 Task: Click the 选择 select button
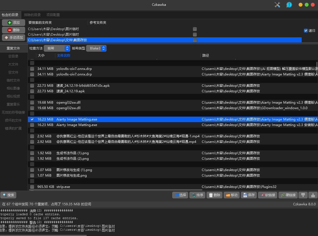[x=180, y=195]
